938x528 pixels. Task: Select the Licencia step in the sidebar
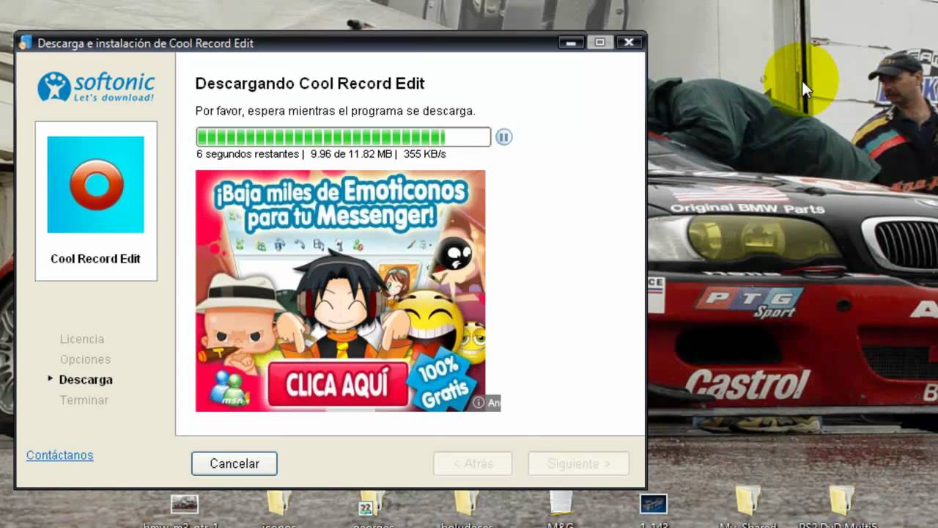pos(82,339)
